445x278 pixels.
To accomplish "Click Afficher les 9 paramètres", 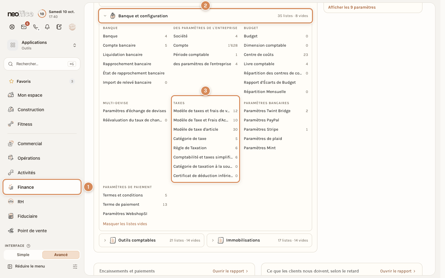I will pos(352,7).
